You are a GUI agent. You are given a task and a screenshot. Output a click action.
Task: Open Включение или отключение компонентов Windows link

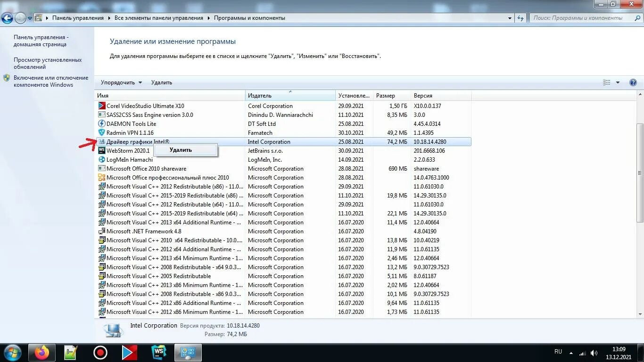click(51, 81)
